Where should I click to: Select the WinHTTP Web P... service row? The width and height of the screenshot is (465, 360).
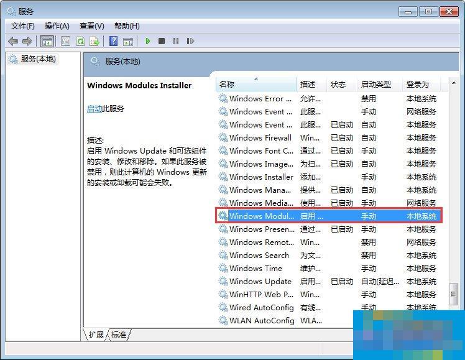tap(329, 294)
